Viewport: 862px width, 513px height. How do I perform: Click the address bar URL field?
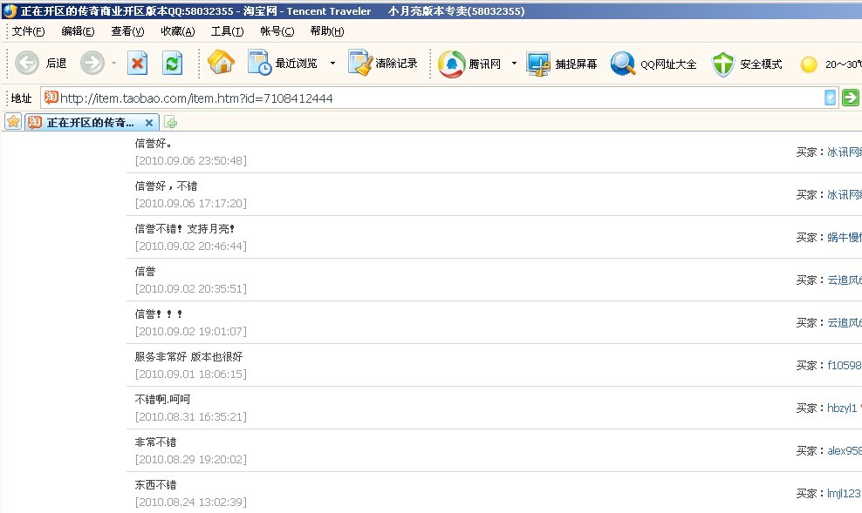click(436, 98)
